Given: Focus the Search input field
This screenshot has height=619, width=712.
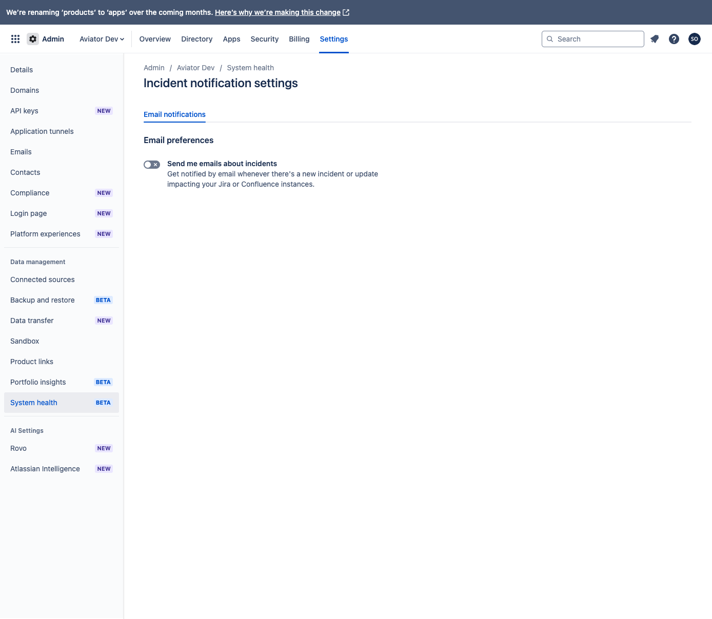Looking at the screenshot, I should (593, 39).
